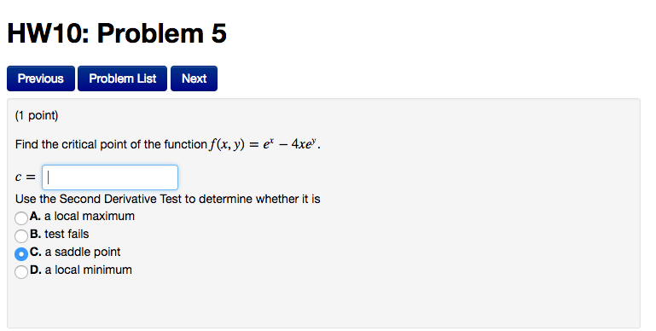
Task: Click the Second Derivative Test instruction text
Action: [168, 199]
